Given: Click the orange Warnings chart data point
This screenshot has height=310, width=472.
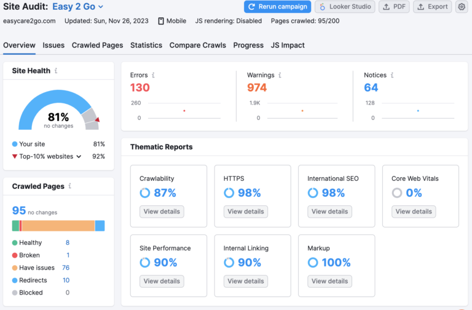Looking at the screenshot, I should [x=302, y=111].
